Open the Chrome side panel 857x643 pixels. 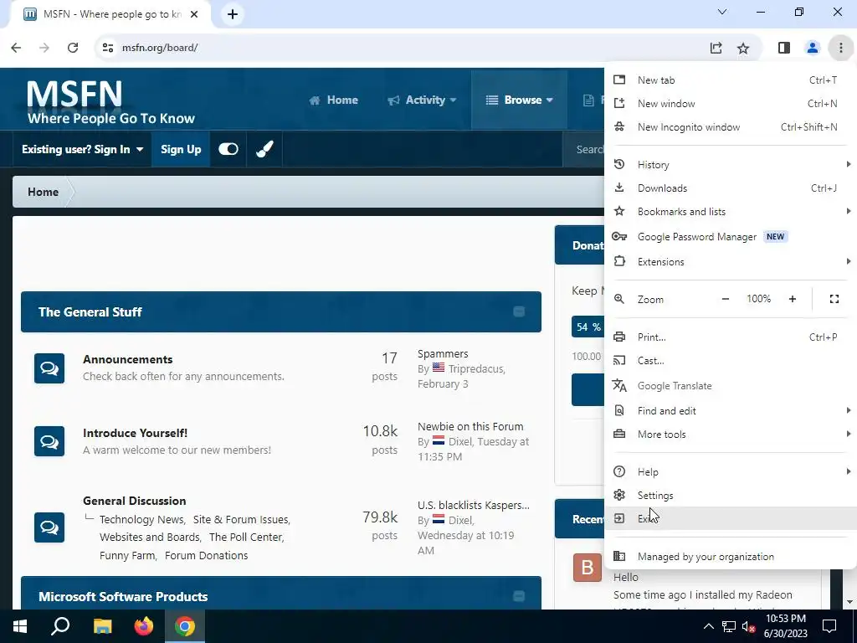point(784,48)
